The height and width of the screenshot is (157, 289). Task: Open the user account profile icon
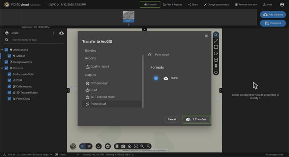[x=282, y=5]
